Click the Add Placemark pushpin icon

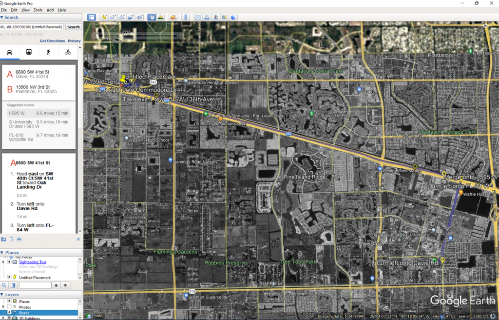point(104,17)
